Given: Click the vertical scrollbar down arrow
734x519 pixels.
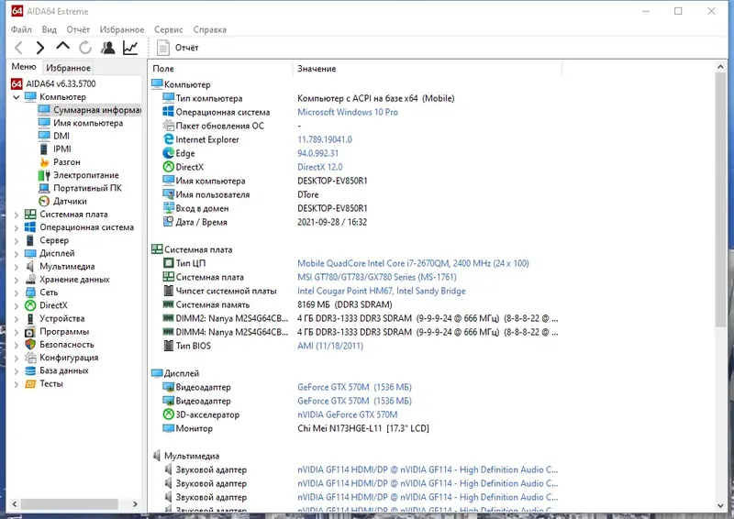Looking at the screenshot, I should [720, 506].
